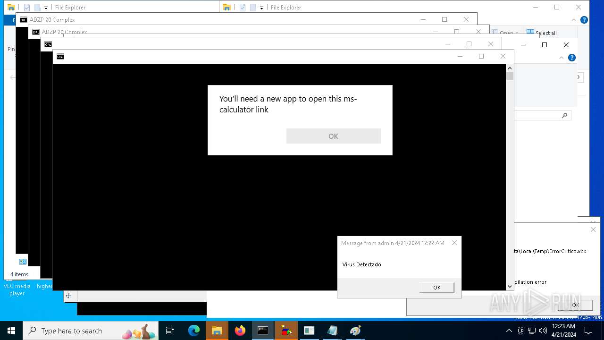Open the Action Center notifications icon

pyautogui.click(x=588, y=331)
